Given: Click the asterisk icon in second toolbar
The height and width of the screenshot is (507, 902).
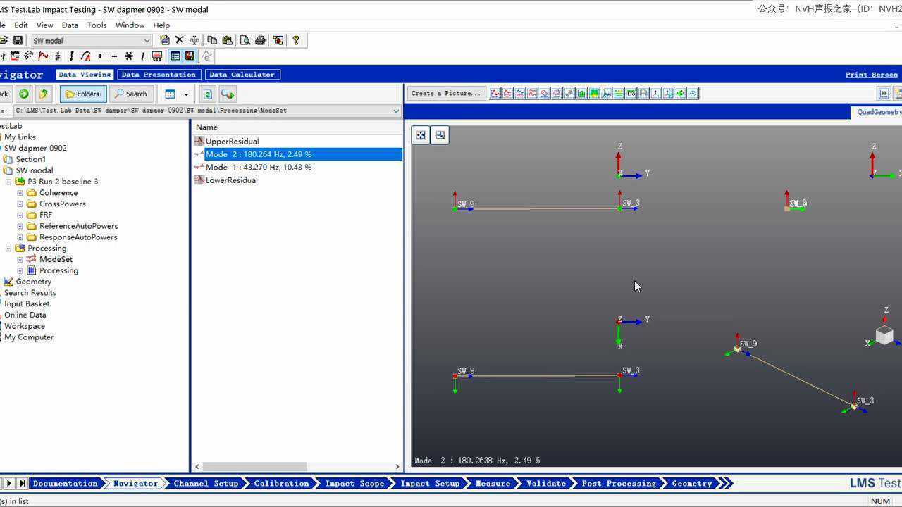Looking at the screenshot, I should 128,56.
